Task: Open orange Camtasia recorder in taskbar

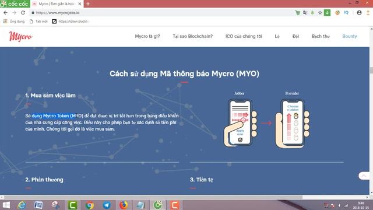Action: coord(174,205)
